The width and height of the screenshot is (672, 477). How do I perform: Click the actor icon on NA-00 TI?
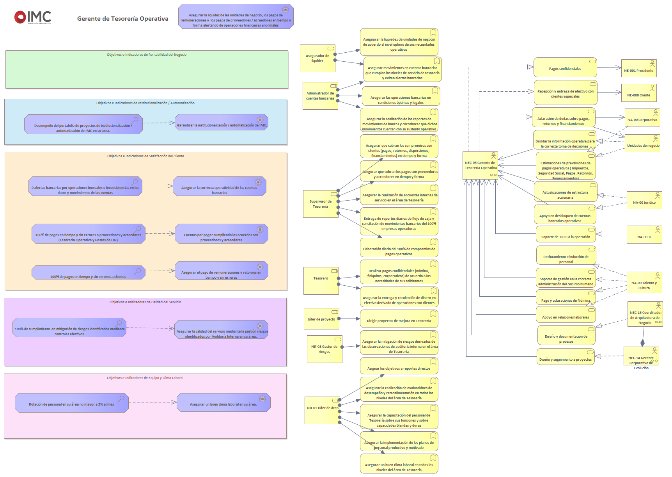[658, 230]
